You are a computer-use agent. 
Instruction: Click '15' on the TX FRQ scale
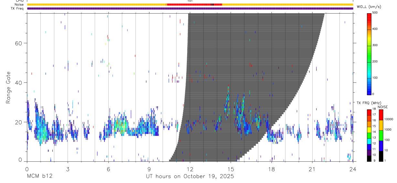374,126
